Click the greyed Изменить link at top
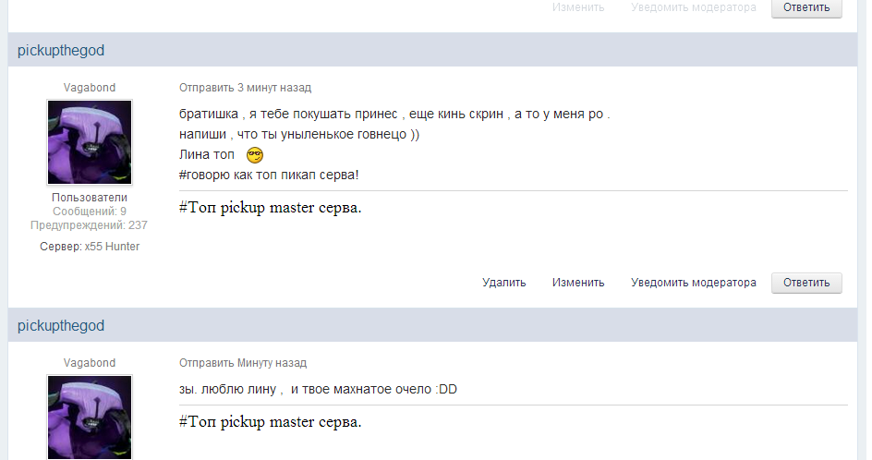This screenshot has height=460, width=872. click(x=578, y=7)
